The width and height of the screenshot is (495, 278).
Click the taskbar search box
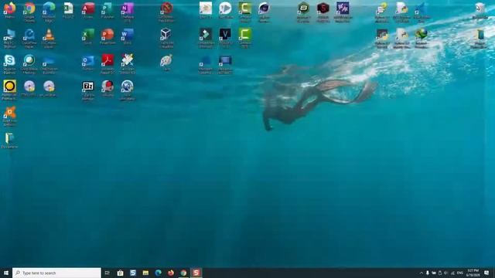56,273
